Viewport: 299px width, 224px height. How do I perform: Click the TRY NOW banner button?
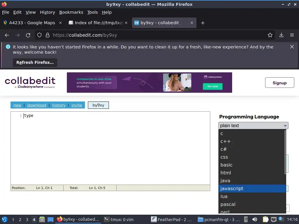click(213, 86)
